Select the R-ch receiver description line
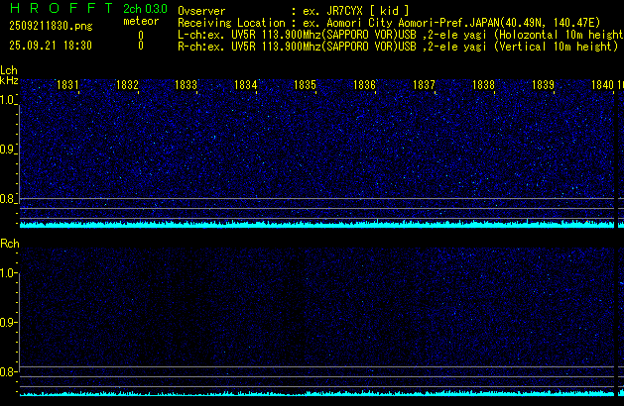Screen dimensions: 624x406 click(397, 46)
